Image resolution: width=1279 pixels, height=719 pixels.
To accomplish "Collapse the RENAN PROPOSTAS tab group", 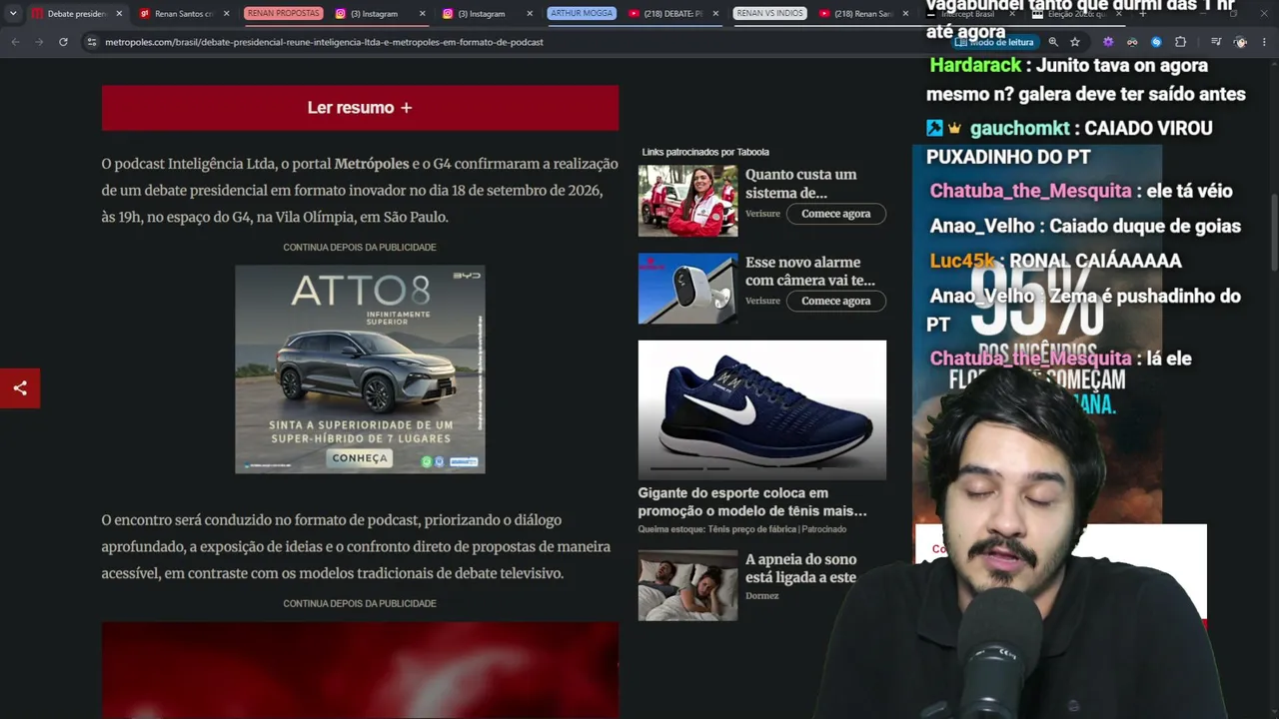I will (x=284, y=14).
